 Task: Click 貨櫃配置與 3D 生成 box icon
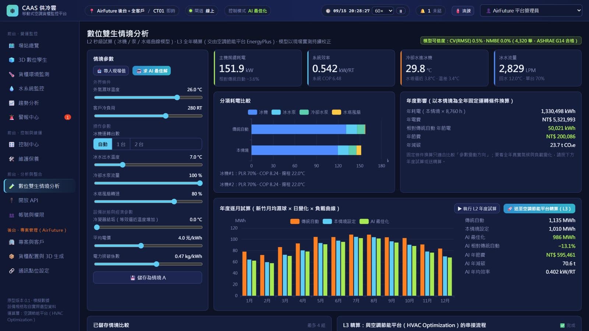tap(11, 256)
